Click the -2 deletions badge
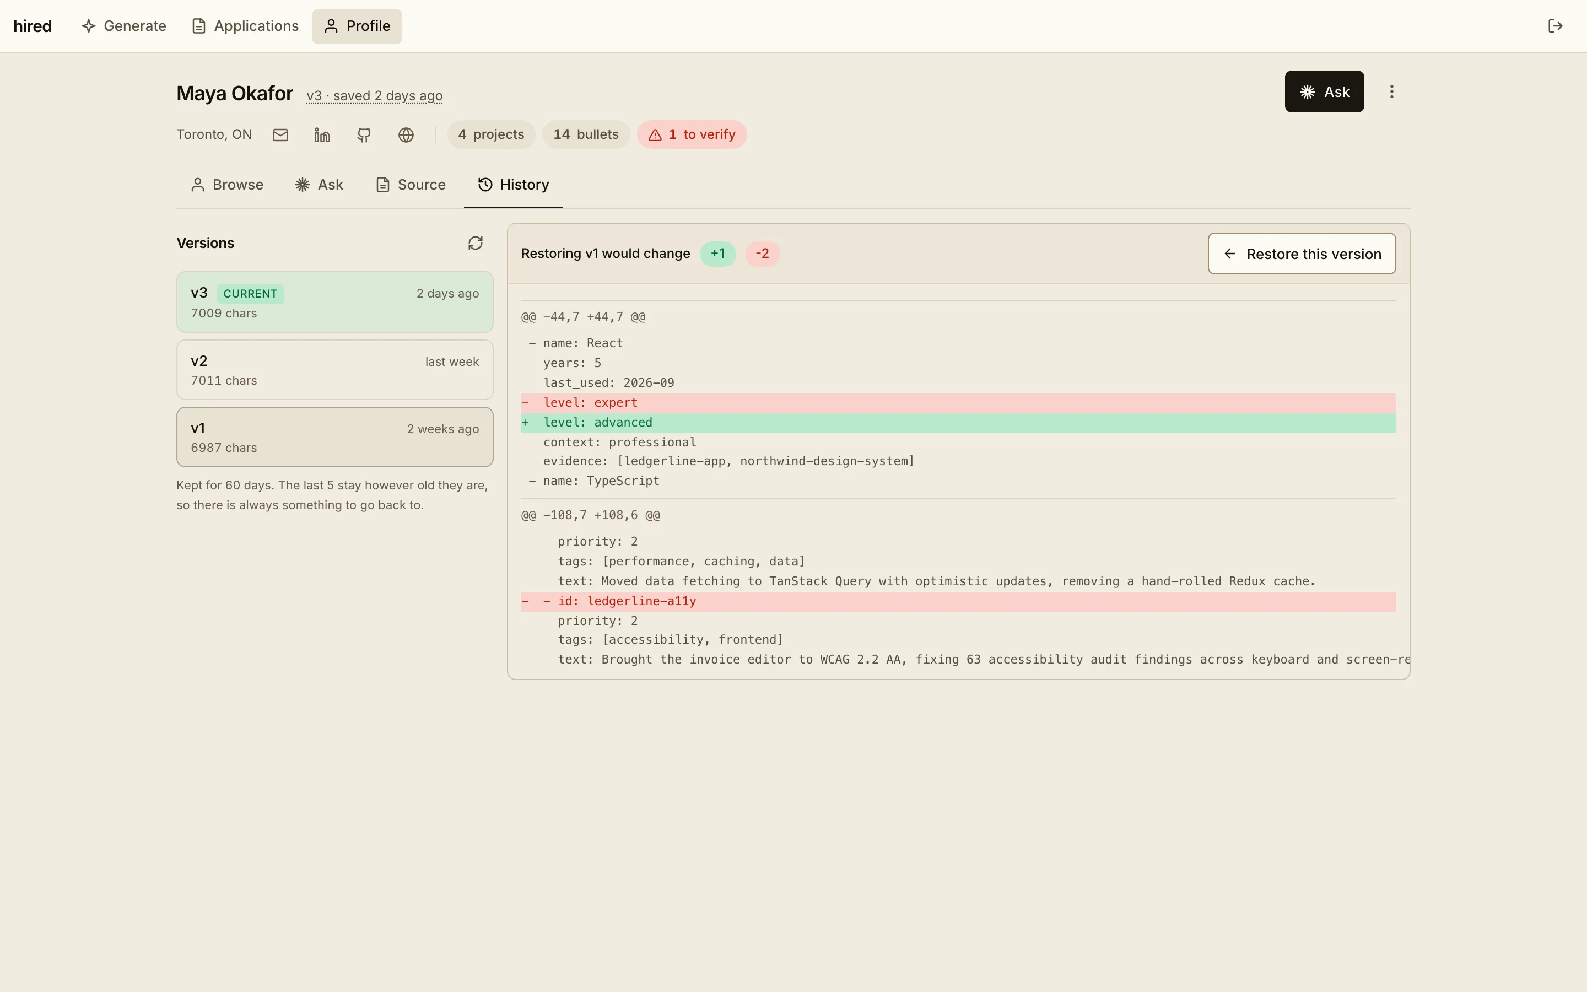1587x992 pixels. click(762, 254)
